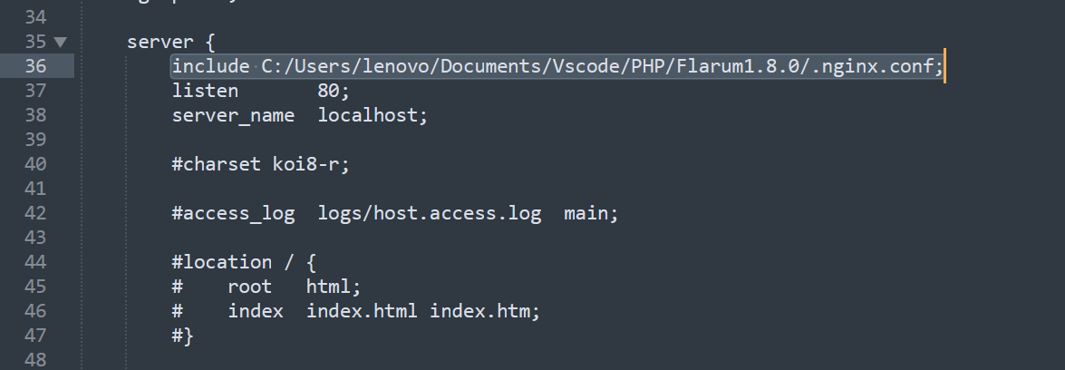Click the closing "#}" comment
1065x370 pixels.
182,336
